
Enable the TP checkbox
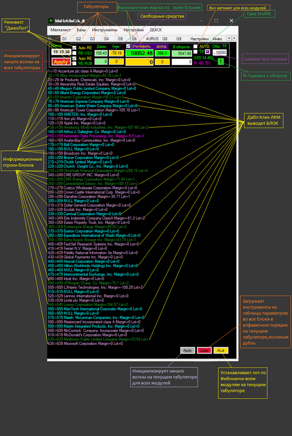(196, 52)
